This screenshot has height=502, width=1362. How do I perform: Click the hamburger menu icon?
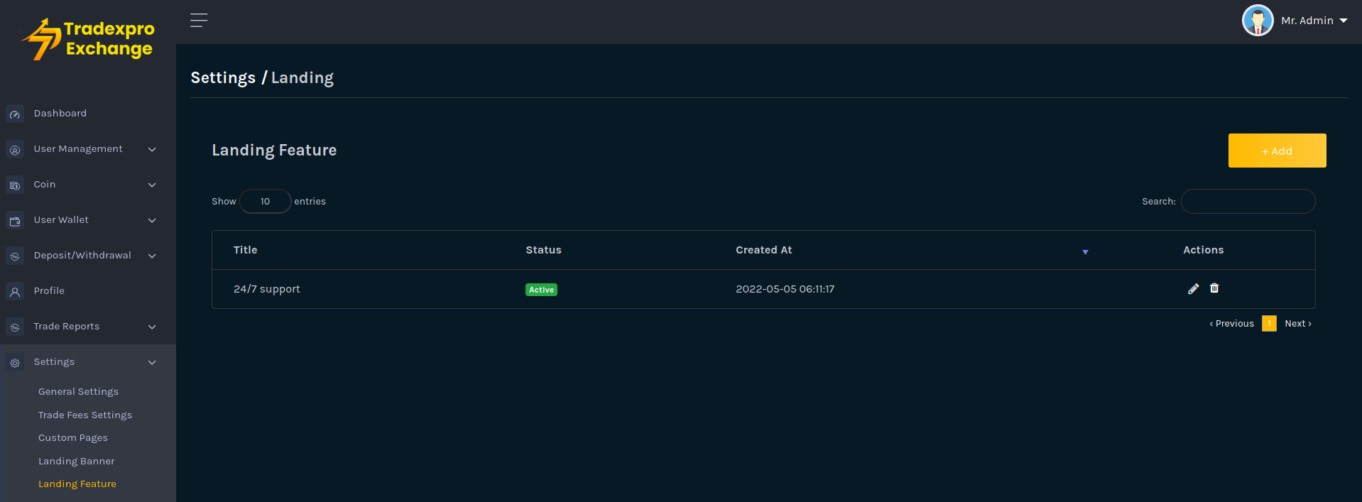[x=199, y=21]
